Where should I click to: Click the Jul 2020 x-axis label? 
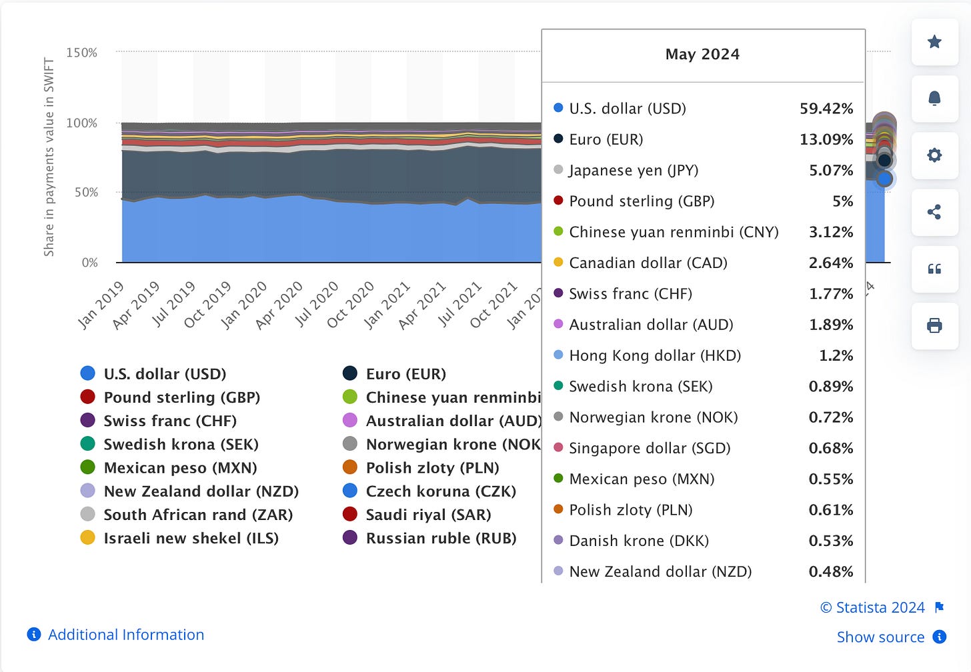(x=316, y=304)
